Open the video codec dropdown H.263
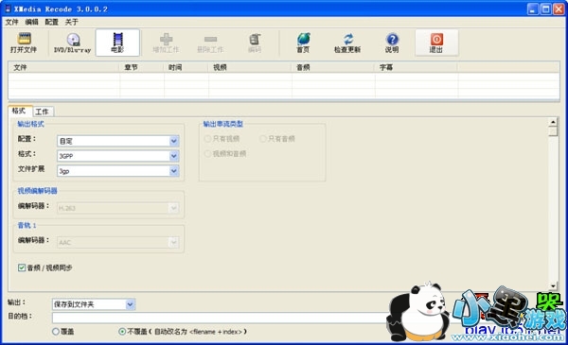 click(174, 208)
